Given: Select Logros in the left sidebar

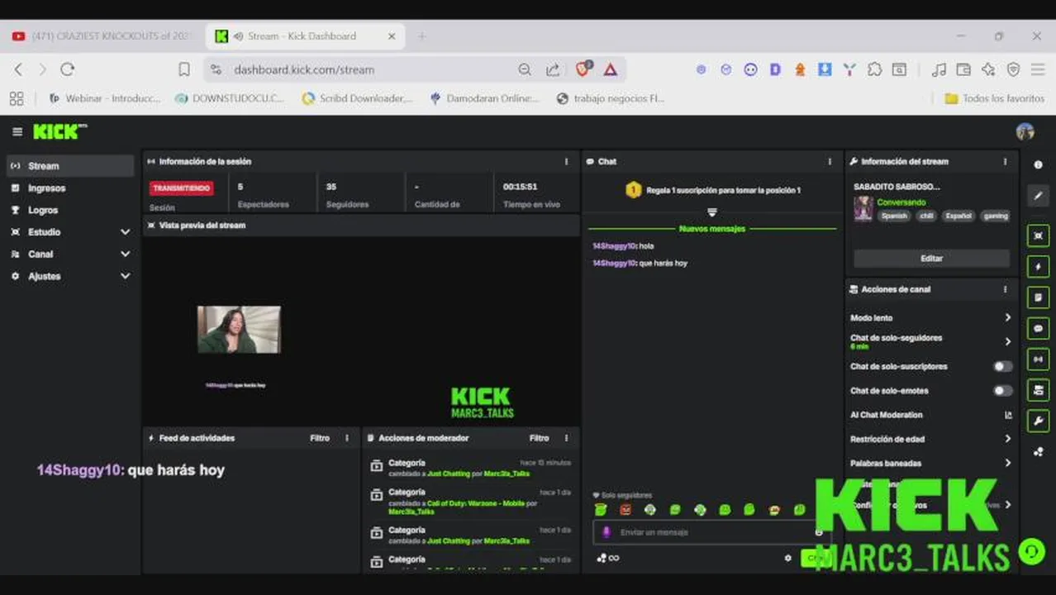Looking at the screenshot, I should coord(69,210).
